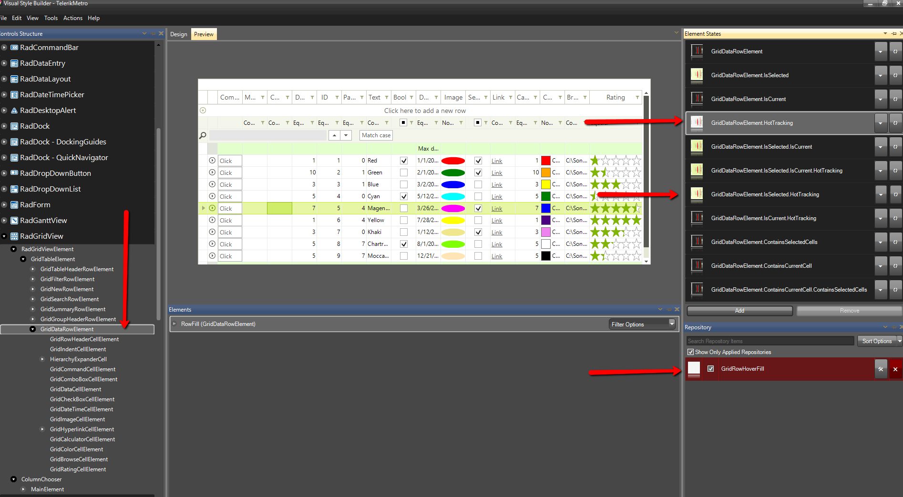Click the RadCommandBar control icon
Image resolution: width=903 pixels, height=497 pixels.
[14, 48]
